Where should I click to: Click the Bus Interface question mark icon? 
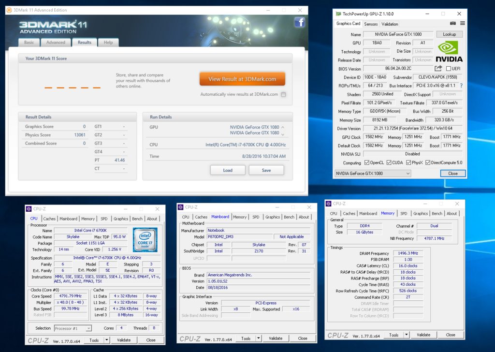click(461, 86)
